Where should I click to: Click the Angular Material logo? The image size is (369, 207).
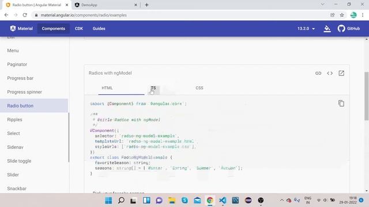[21, 29]
